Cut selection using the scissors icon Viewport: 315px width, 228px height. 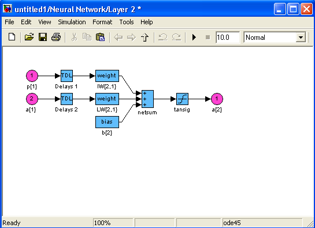point(74,38)
